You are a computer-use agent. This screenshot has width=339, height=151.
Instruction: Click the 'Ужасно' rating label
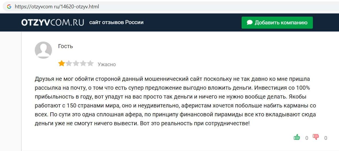[x=107, y=64]
